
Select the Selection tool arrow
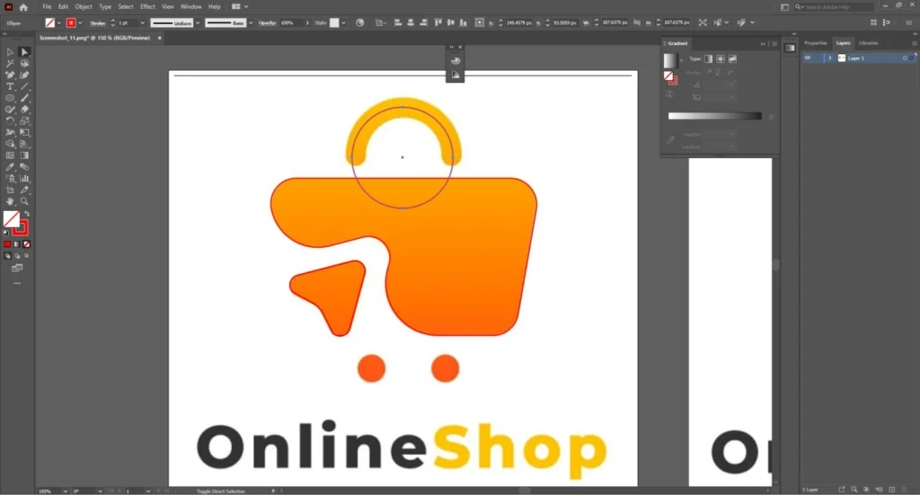10,52
